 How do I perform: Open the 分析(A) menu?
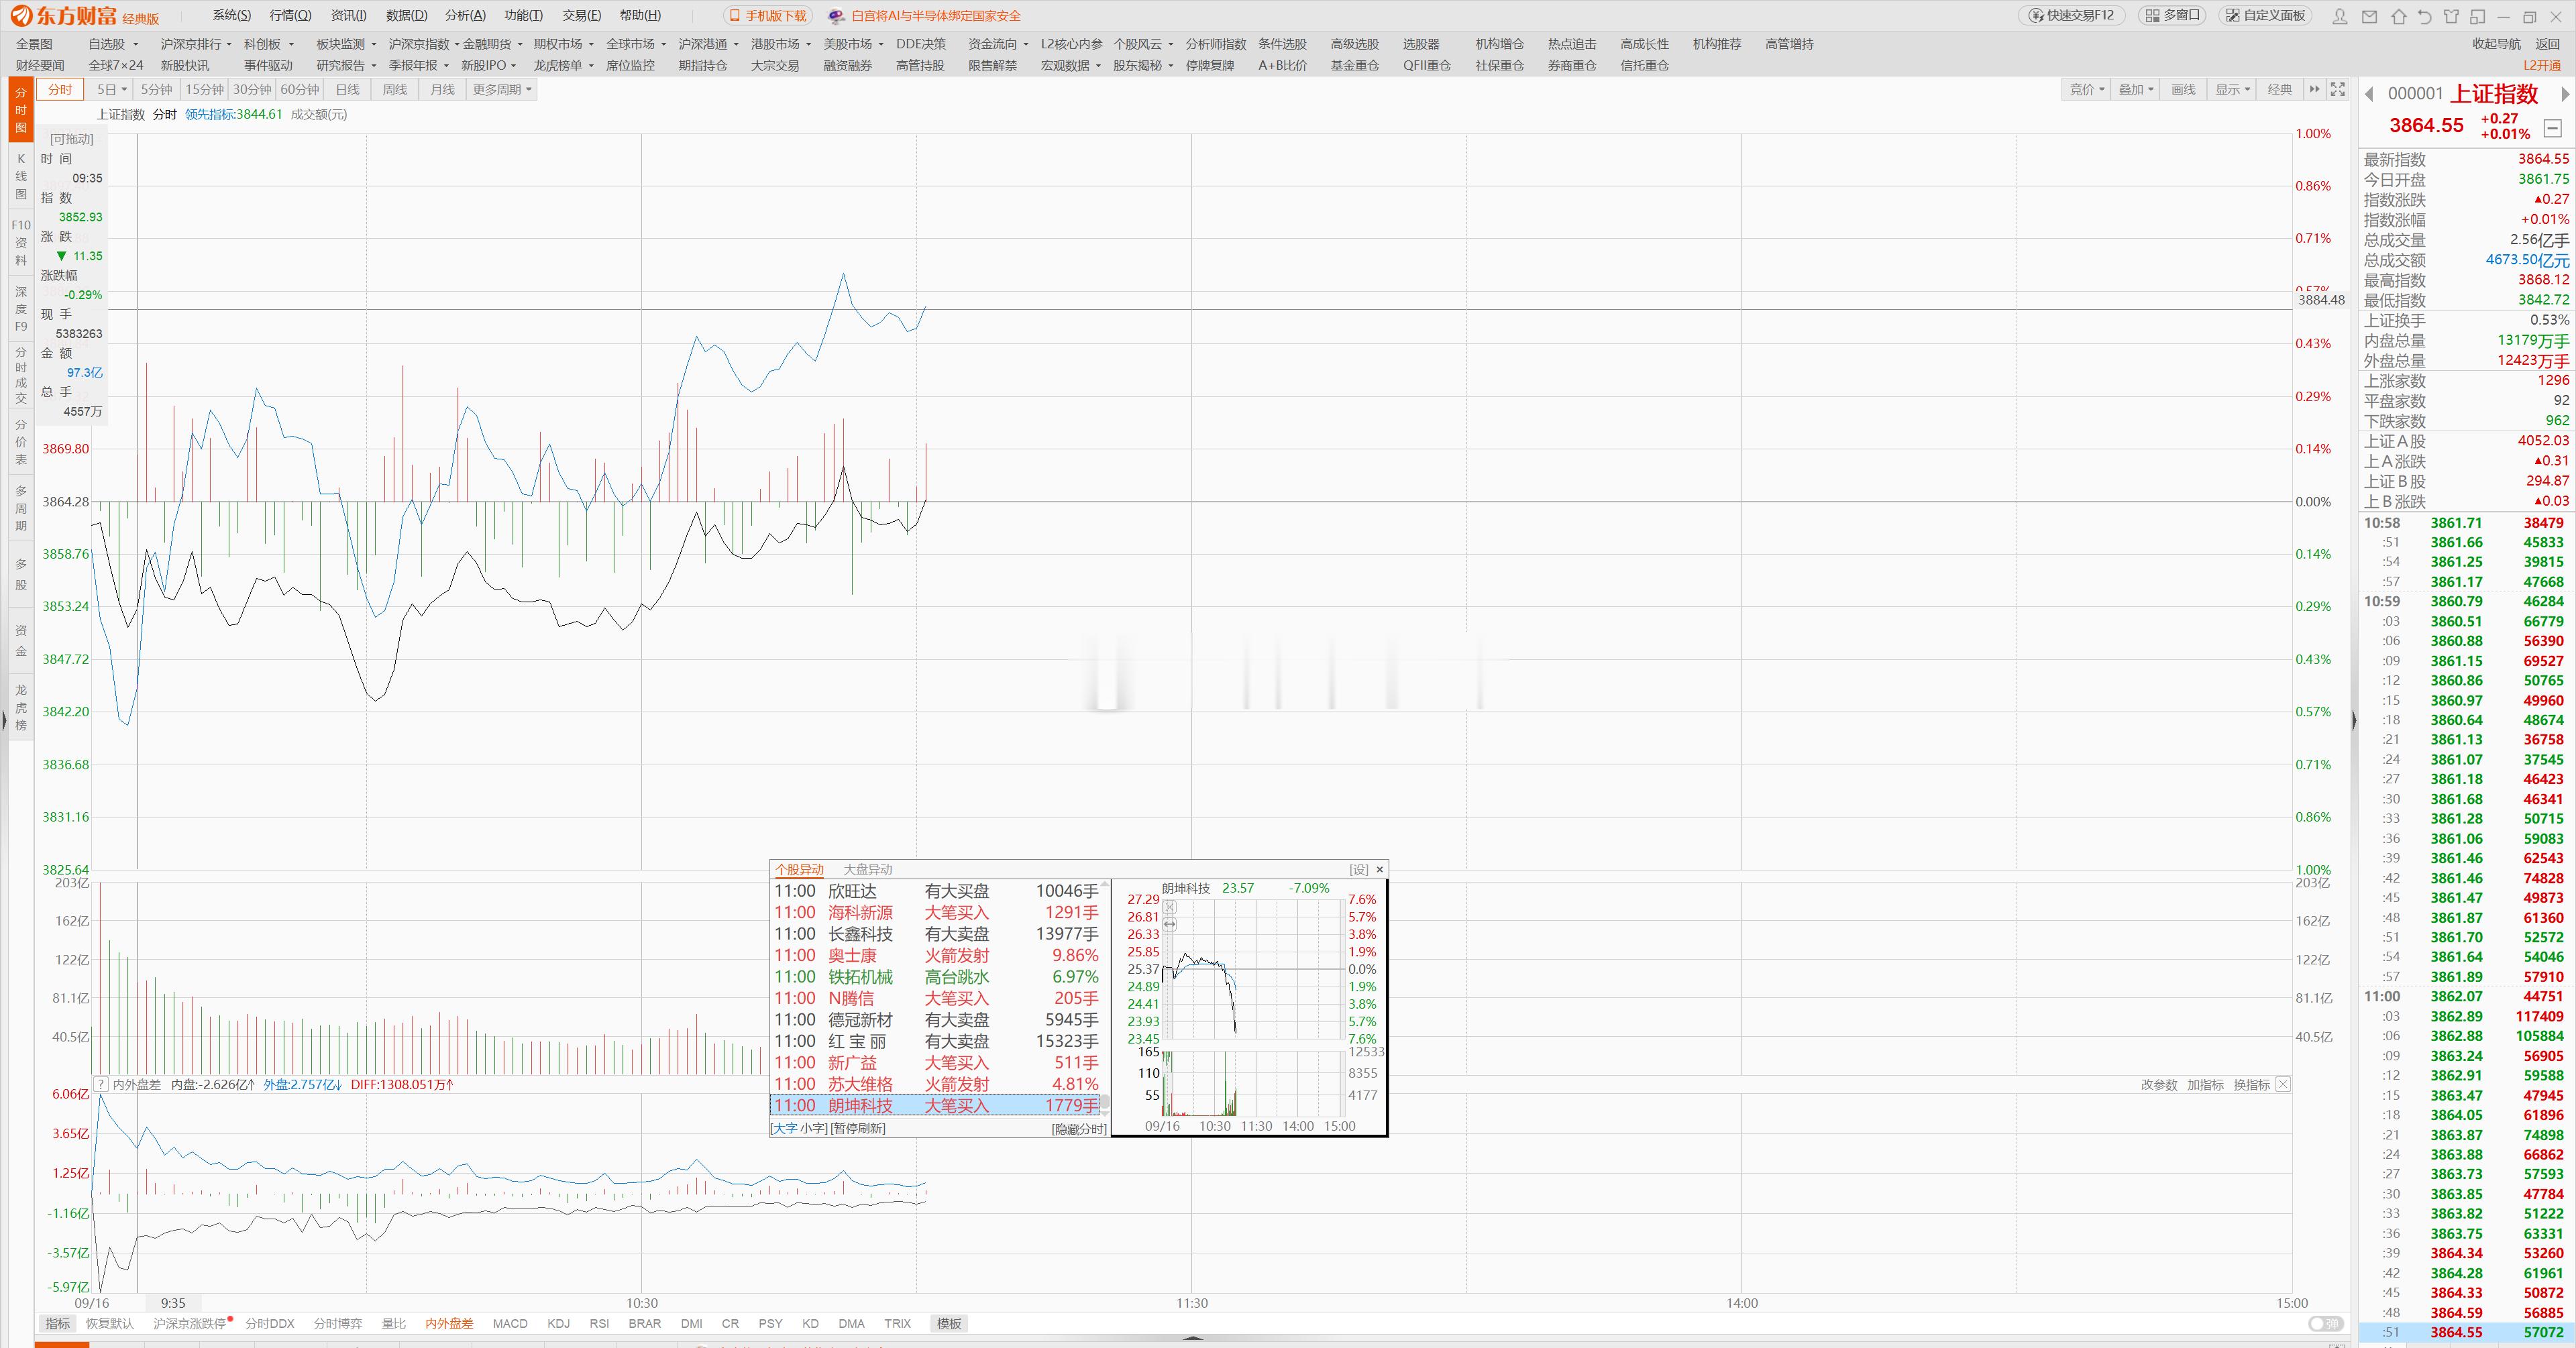click(465, 15)
